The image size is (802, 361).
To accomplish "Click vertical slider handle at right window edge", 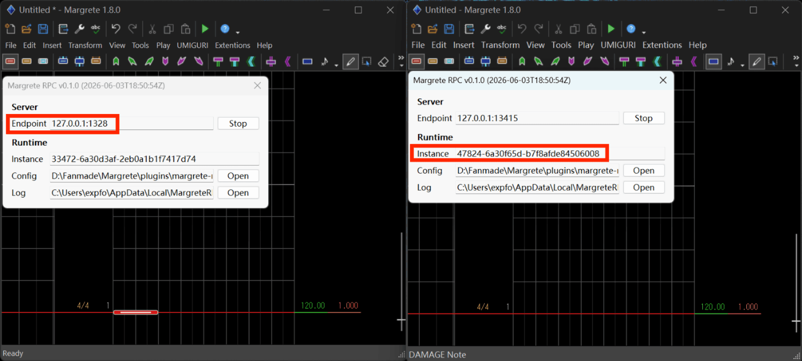I will point(796,321).
